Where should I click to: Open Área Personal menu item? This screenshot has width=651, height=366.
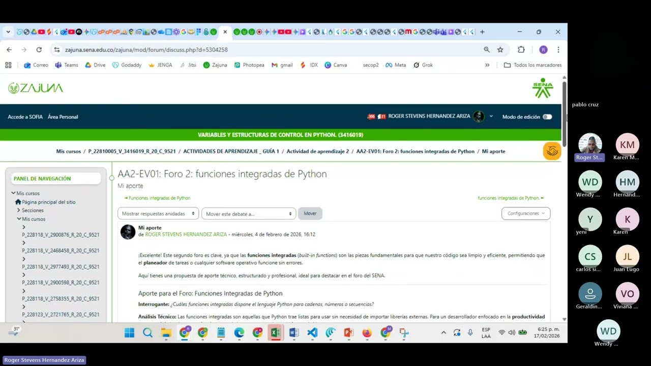[x=63, y=117]
